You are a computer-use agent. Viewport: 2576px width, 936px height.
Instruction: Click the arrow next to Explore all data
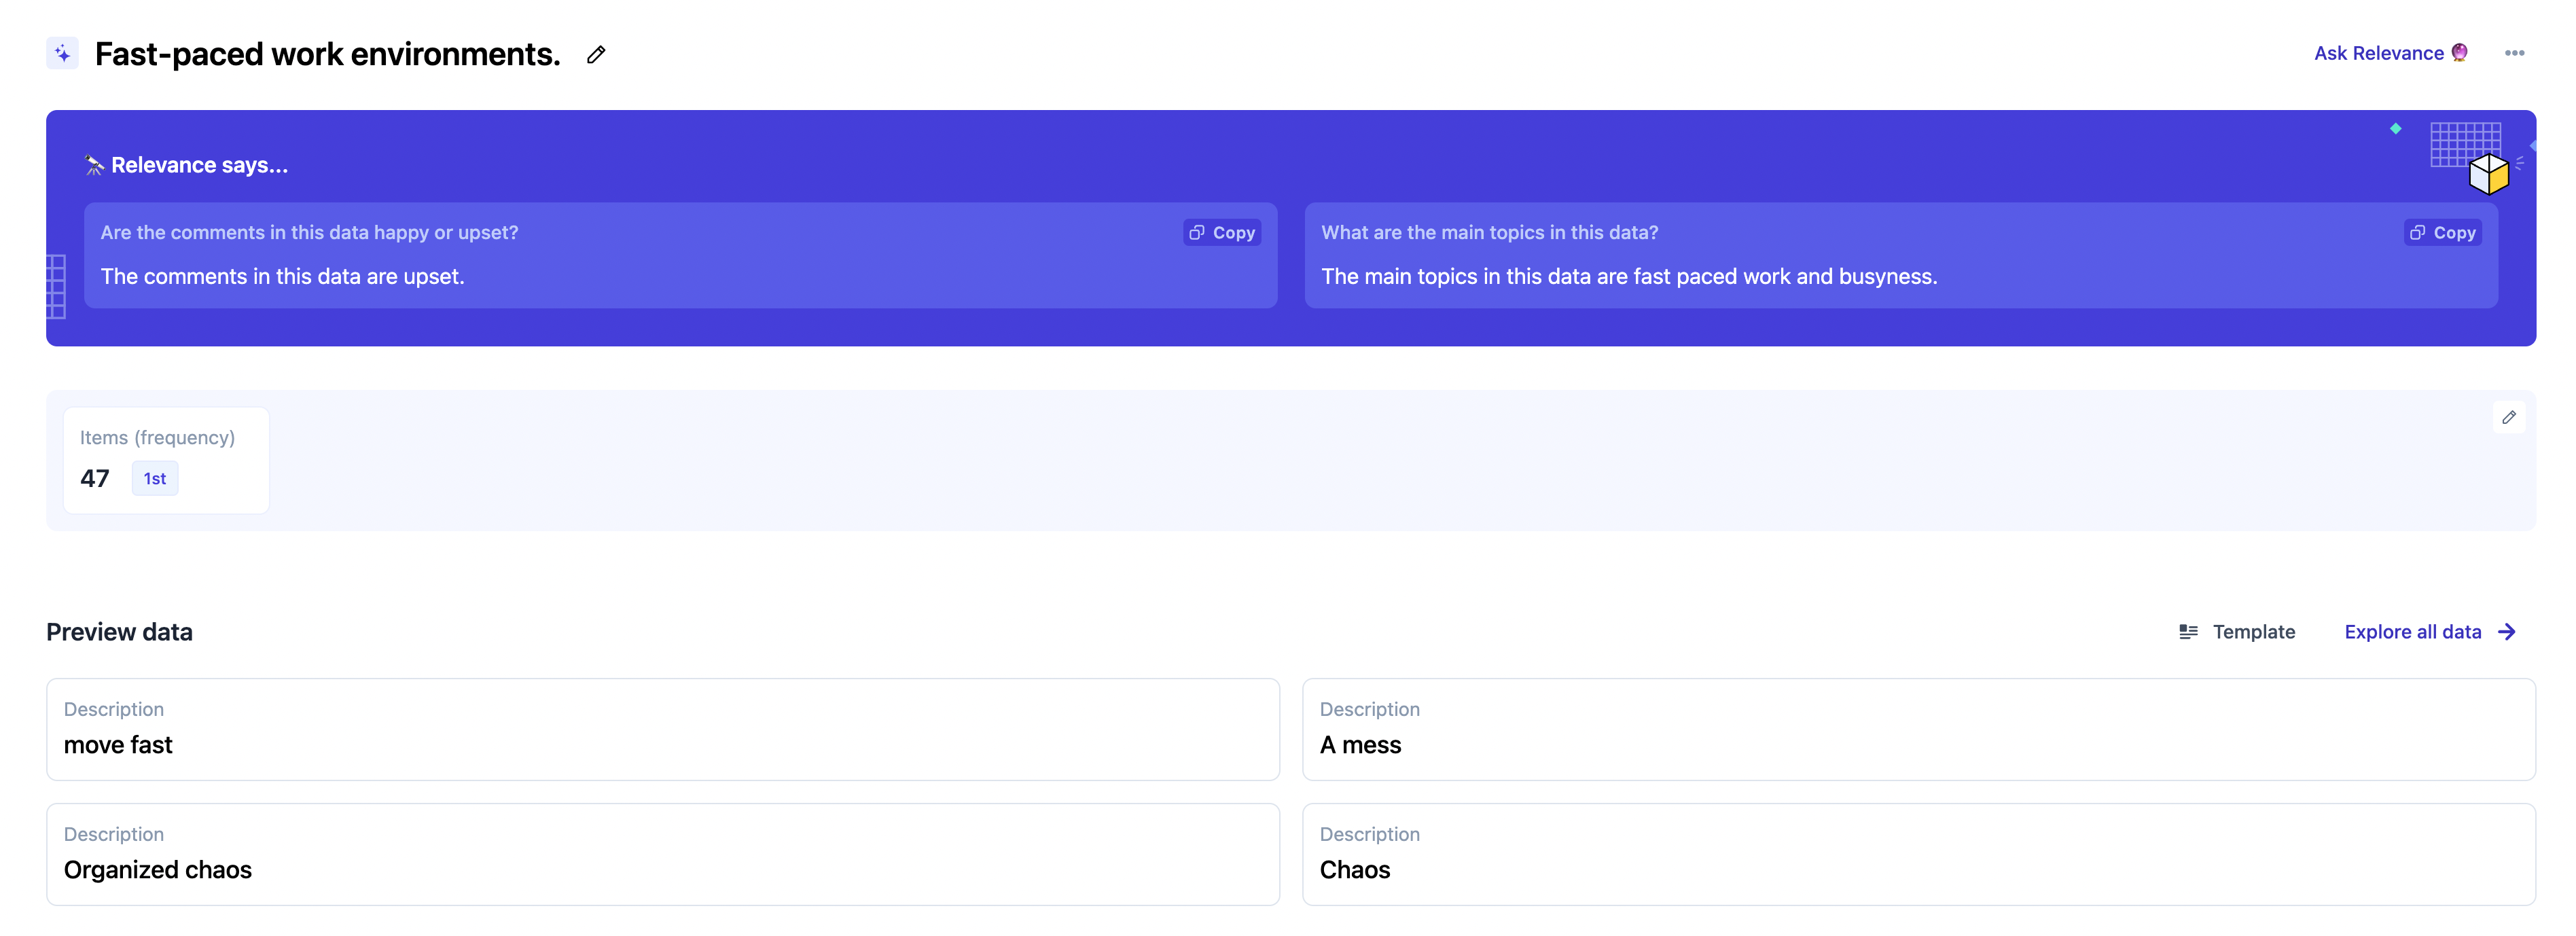(2506, 632)
